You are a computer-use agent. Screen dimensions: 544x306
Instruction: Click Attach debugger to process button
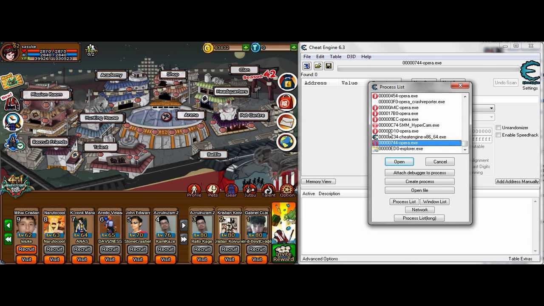419,173
